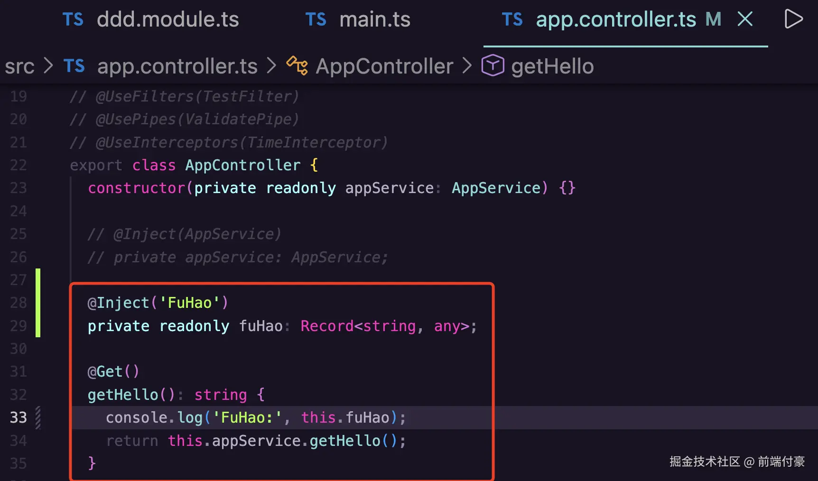Click the TS icon on app.controller.ts tab
Viewport: 818px width, 481px height.
[x=512, y=19]
